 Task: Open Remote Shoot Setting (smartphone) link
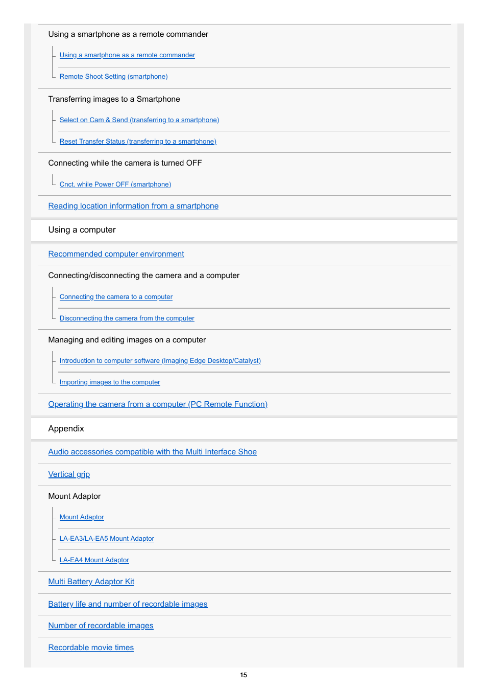pyautogui.click(x=113, y=77)
